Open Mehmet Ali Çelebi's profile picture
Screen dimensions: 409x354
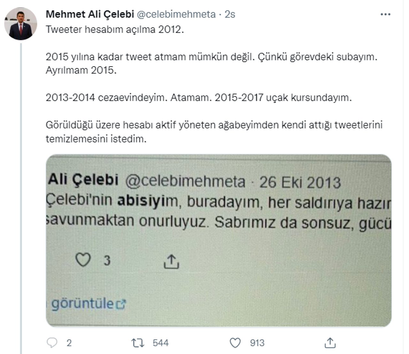pos(21,24)
